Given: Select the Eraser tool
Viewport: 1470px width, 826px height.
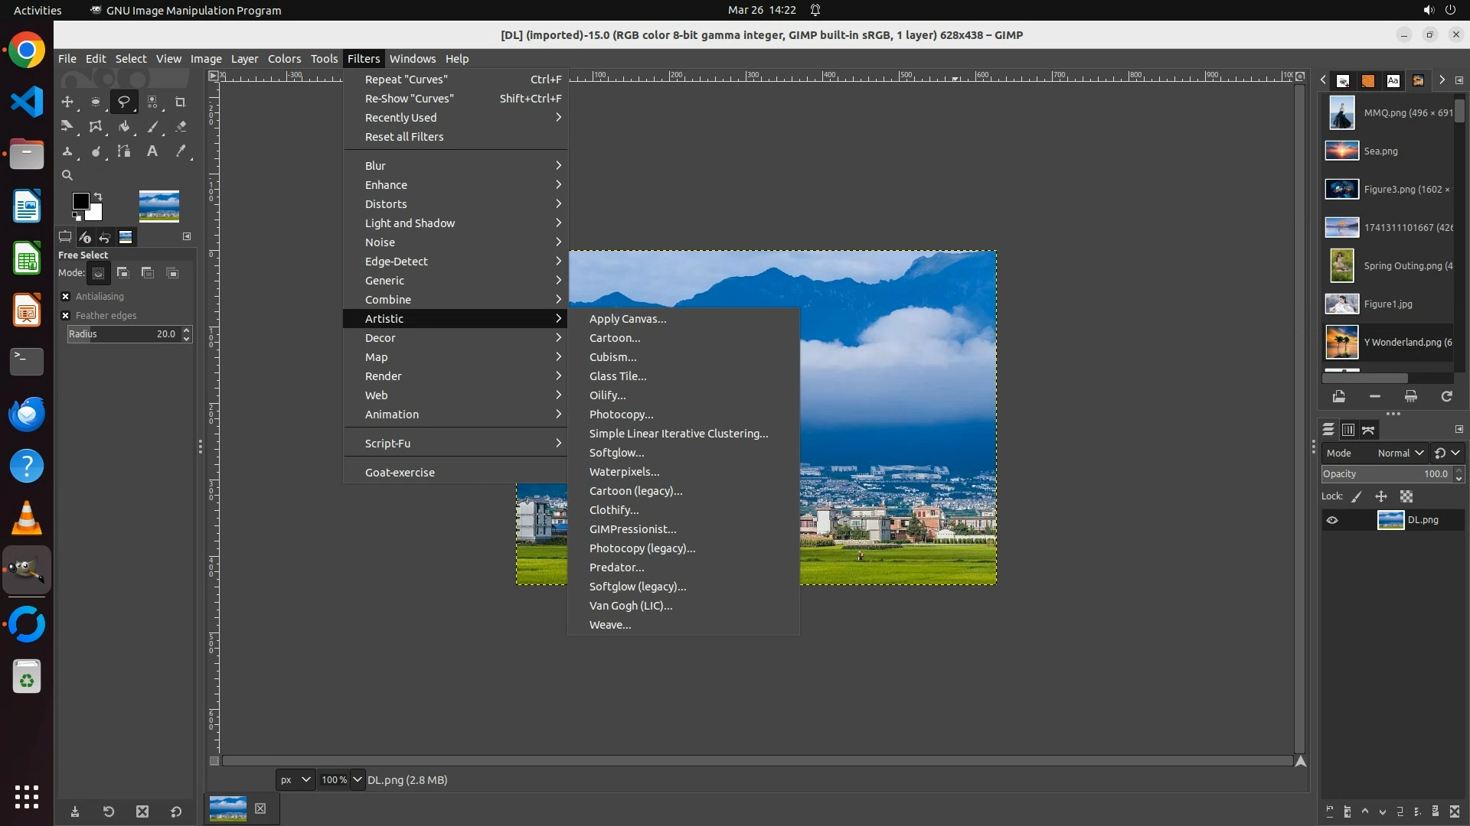Looking at the screenshot, I should (x=181, y=127).
